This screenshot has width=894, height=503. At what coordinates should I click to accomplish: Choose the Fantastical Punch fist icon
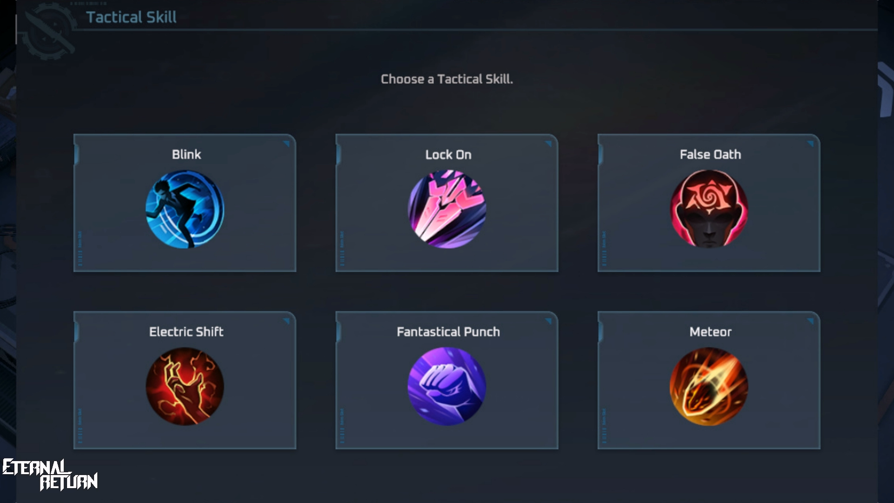pyautogui.click(x=447, y=387)
